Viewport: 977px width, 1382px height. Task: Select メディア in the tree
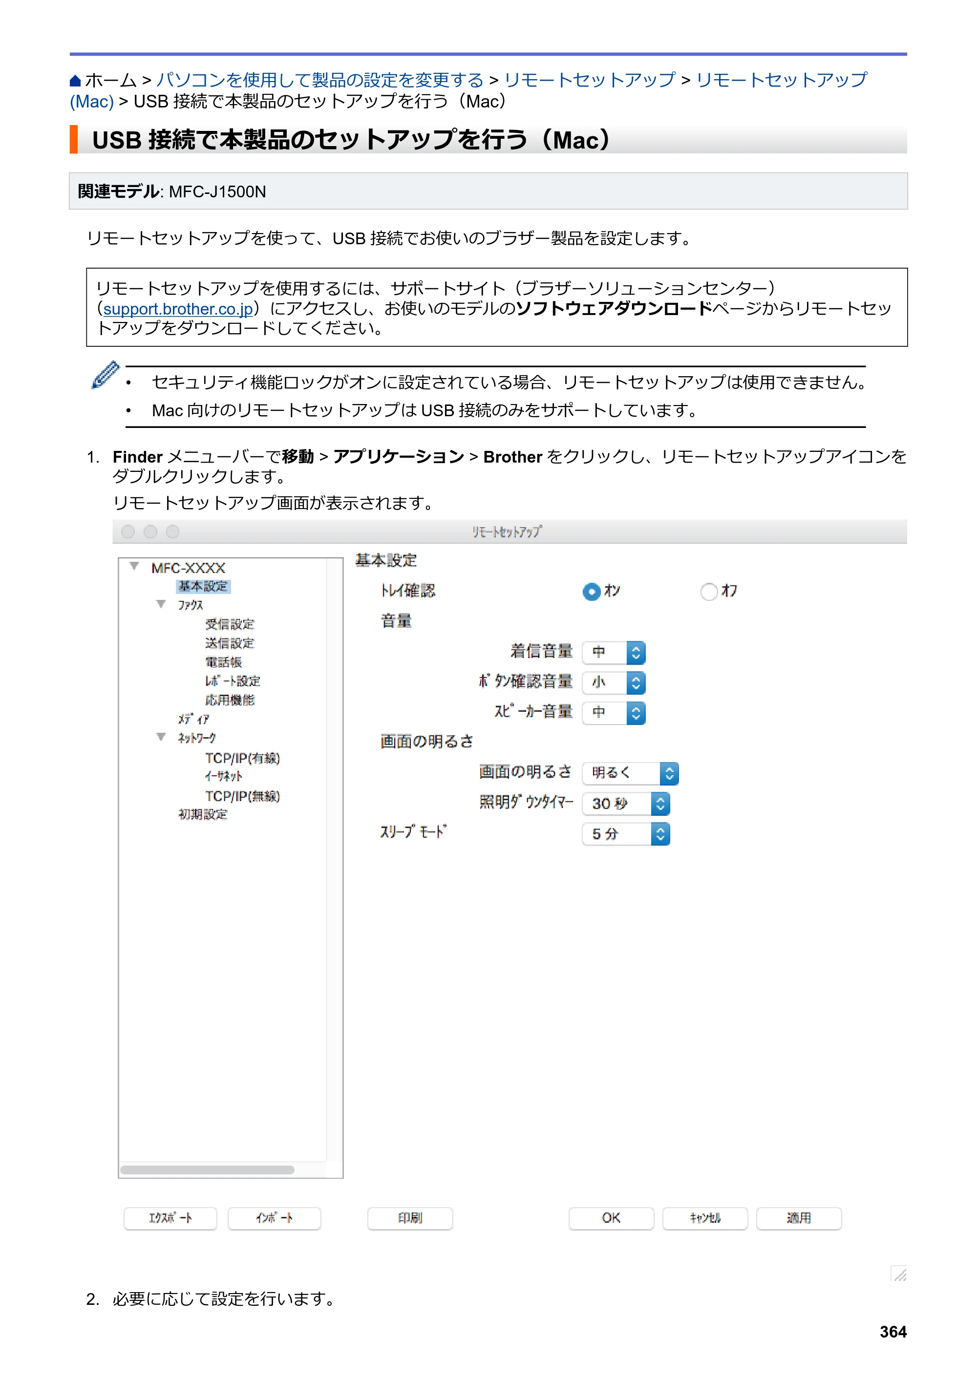pos(193,719)
